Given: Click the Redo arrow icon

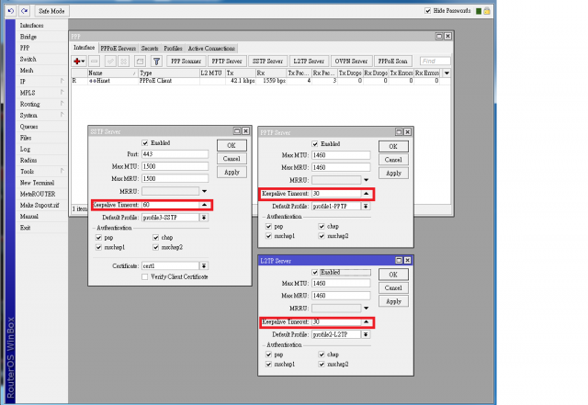Looking at the screenshot, I should point(25,11).
